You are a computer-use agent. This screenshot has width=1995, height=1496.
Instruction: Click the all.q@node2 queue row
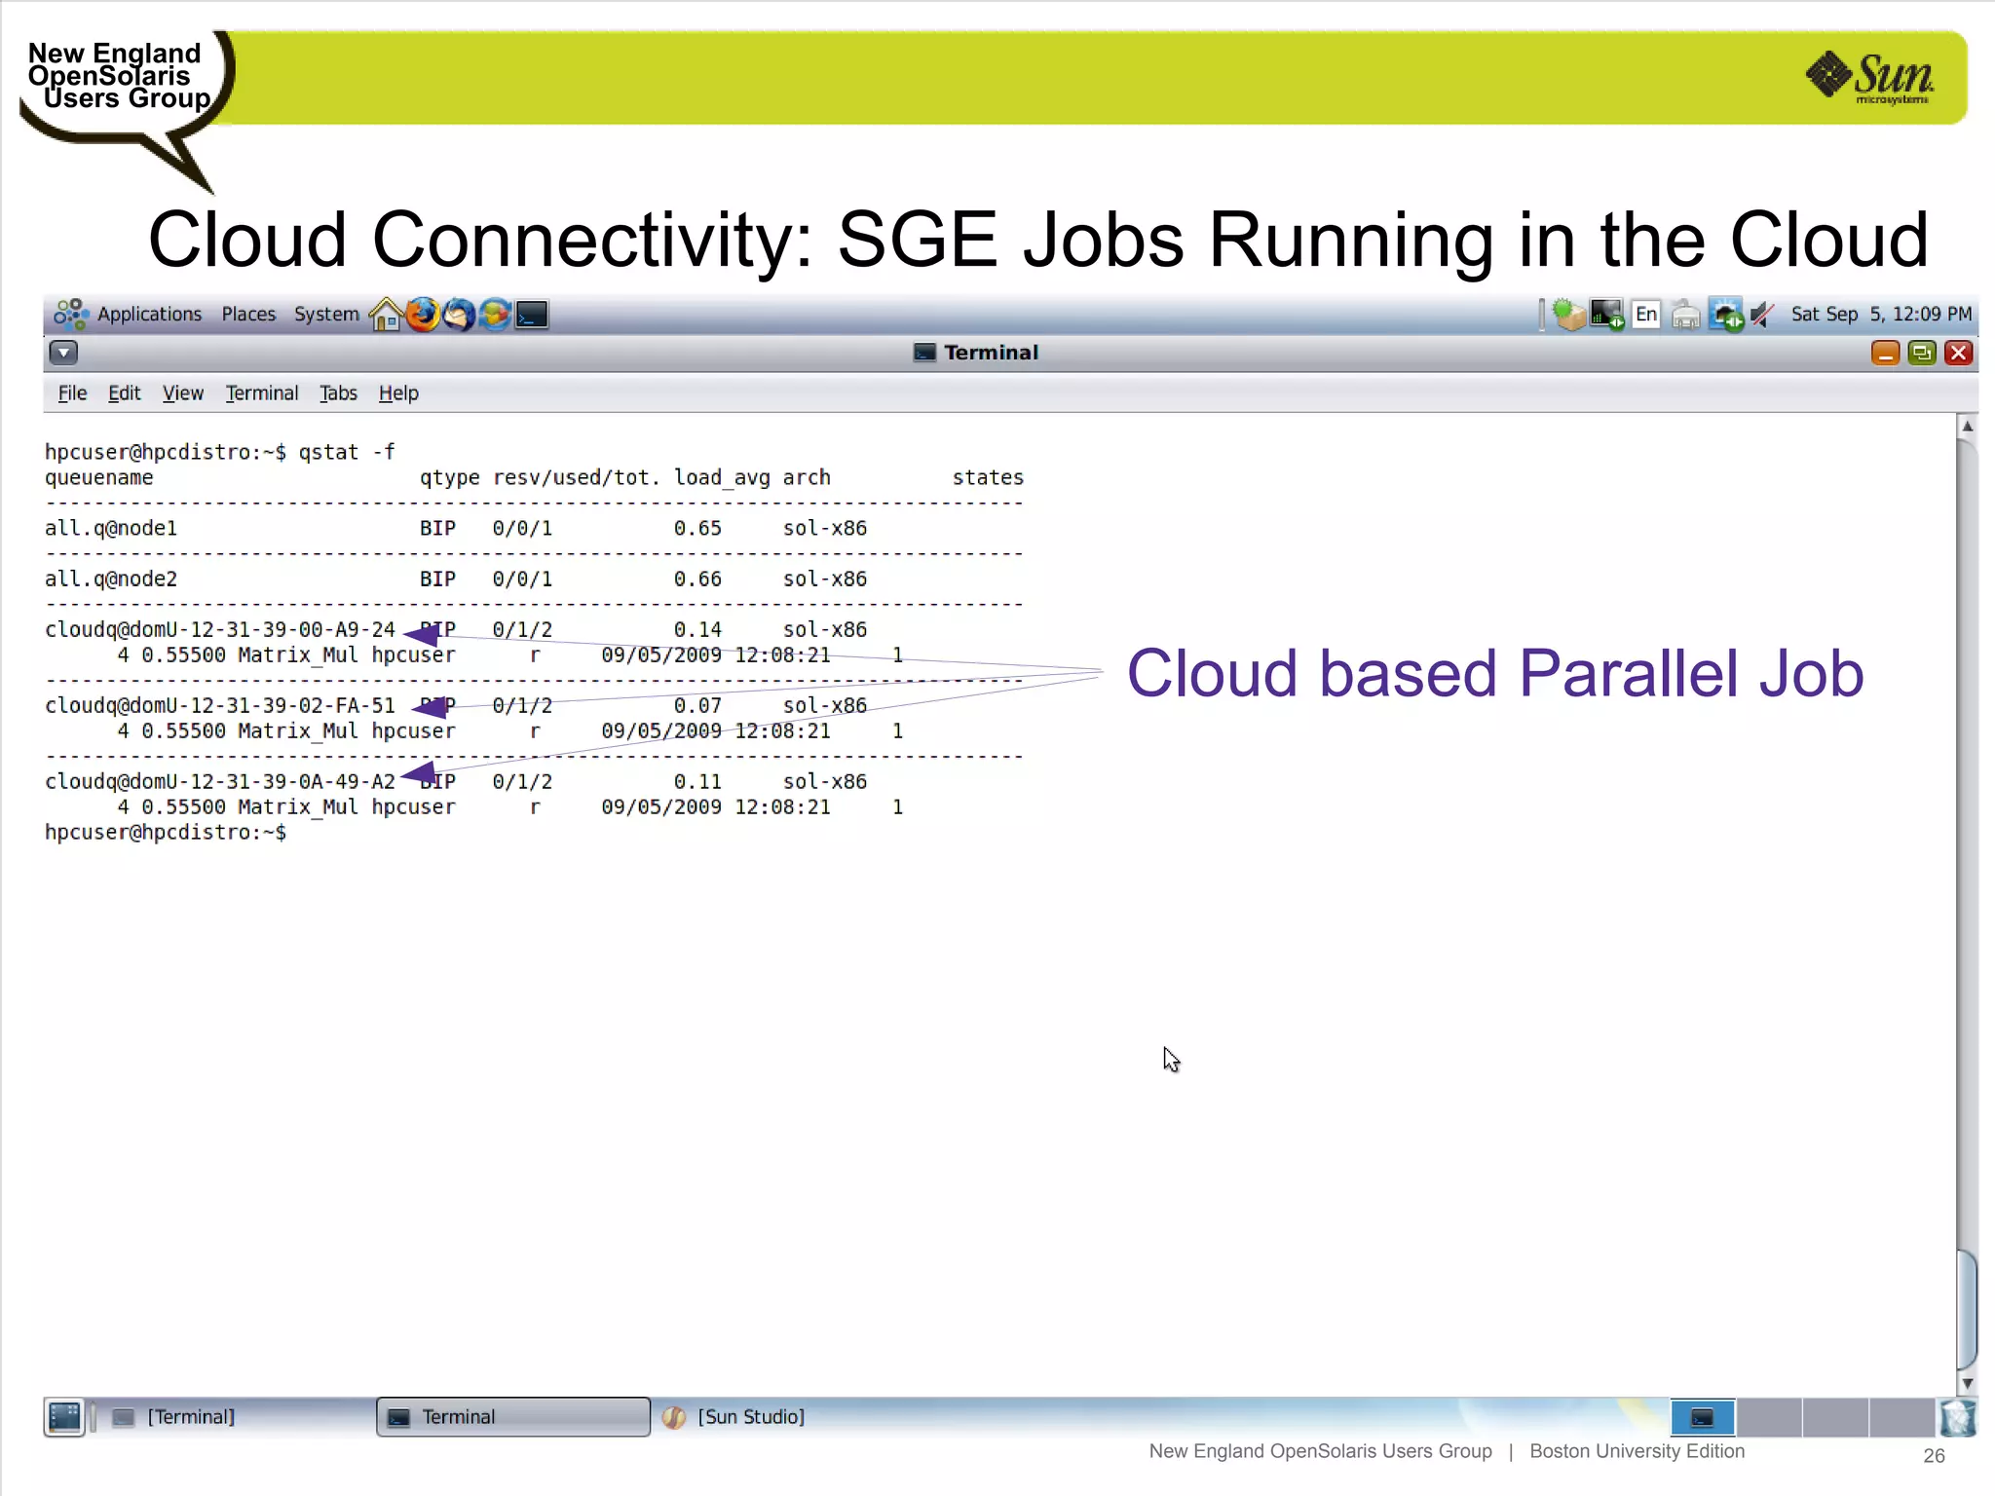click(x=456, y=579)
